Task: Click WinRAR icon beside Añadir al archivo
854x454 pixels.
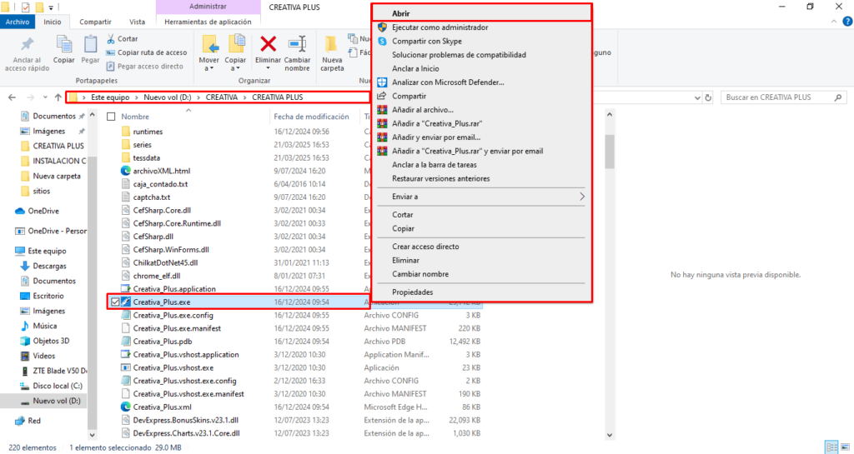Action: [382, 110]
